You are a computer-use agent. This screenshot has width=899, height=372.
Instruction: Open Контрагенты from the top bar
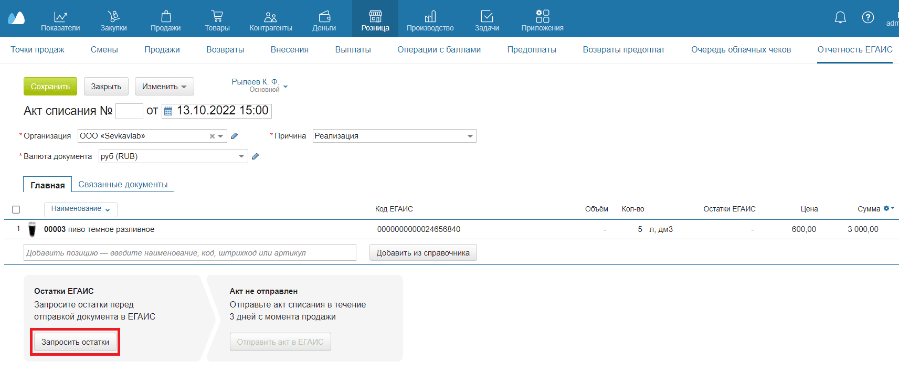click(x=270, y=20)
